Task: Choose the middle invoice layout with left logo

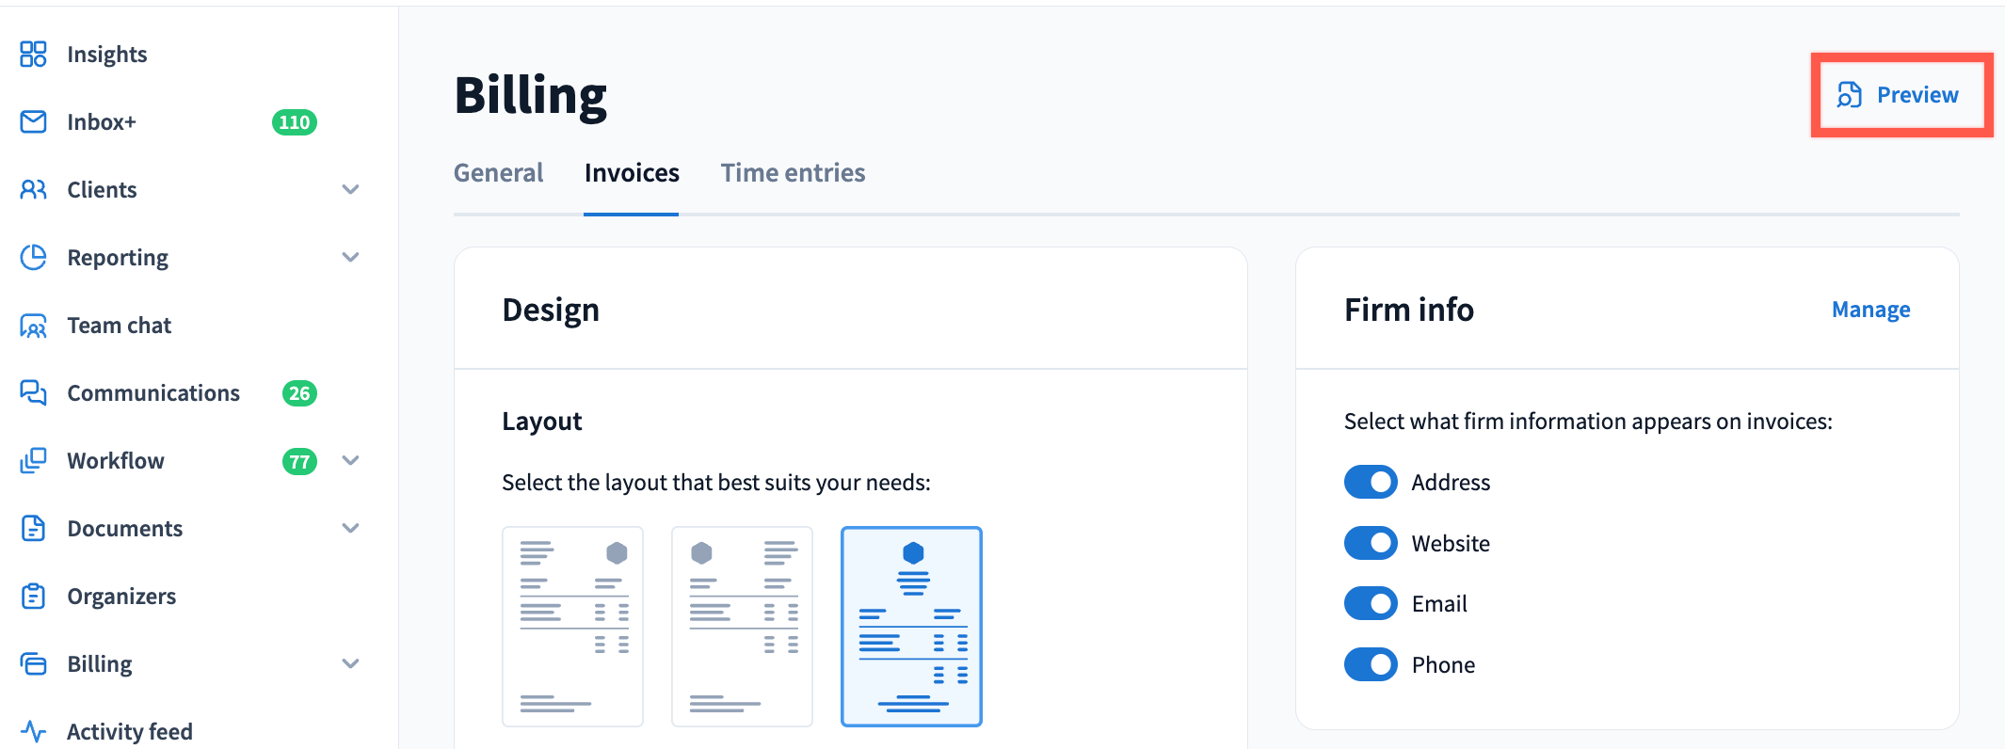Action: [742, 627]
